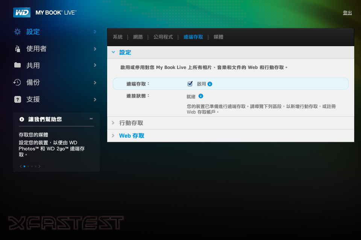This screenshot has width=361, height=240.
Task: Switch to the 系統 tab
Action: [x=118, y=37]
